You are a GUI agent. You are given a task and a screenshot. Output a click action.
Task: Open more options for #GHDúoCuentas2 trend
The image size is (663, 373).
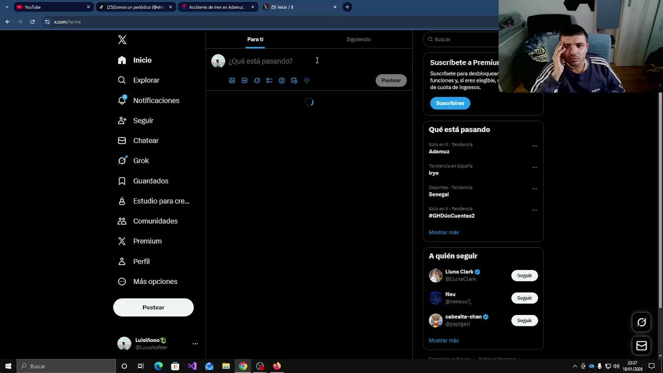point(535,210)
